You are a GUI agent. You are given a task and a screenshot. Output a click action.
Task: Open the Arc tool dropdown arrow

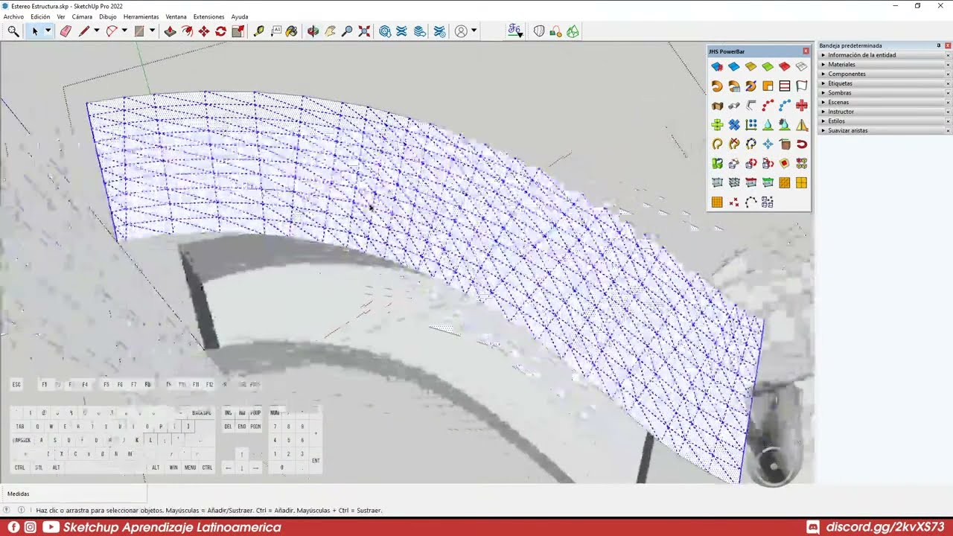[124, 31]
